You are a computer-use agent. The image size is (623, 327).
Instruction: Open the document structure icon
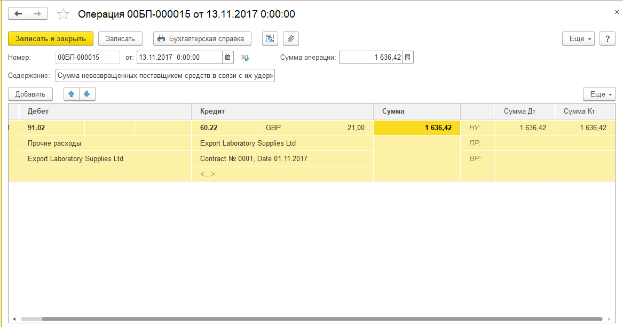click(x=270, y=38)
